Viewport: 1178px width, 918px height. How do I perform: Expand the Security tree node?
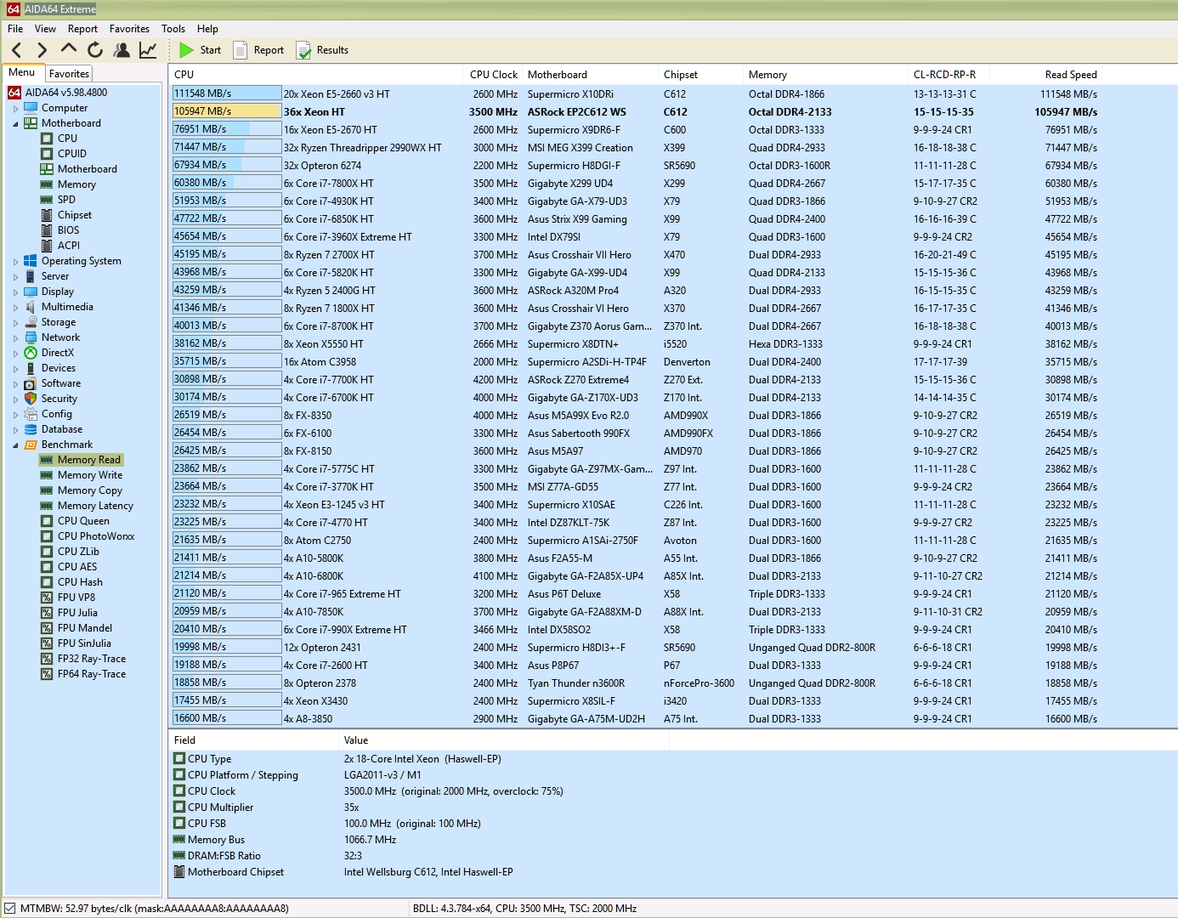[x=15, y=399]
